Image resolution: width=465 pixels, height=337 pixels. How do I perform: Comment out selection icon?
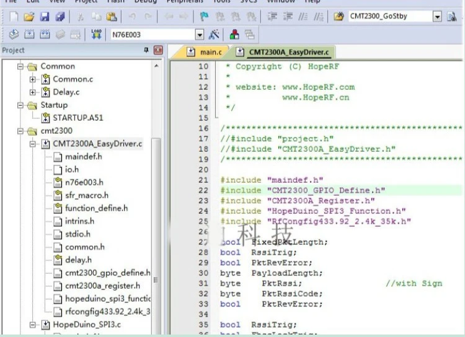point(303,16)
